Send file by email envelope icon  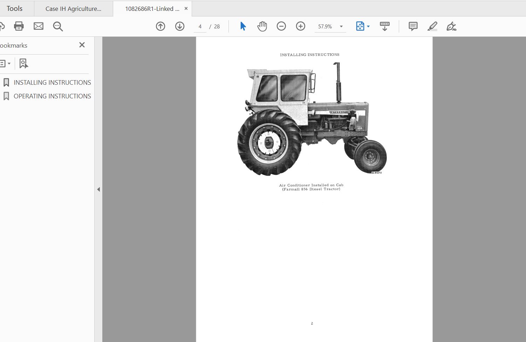[x=39, y=26]
